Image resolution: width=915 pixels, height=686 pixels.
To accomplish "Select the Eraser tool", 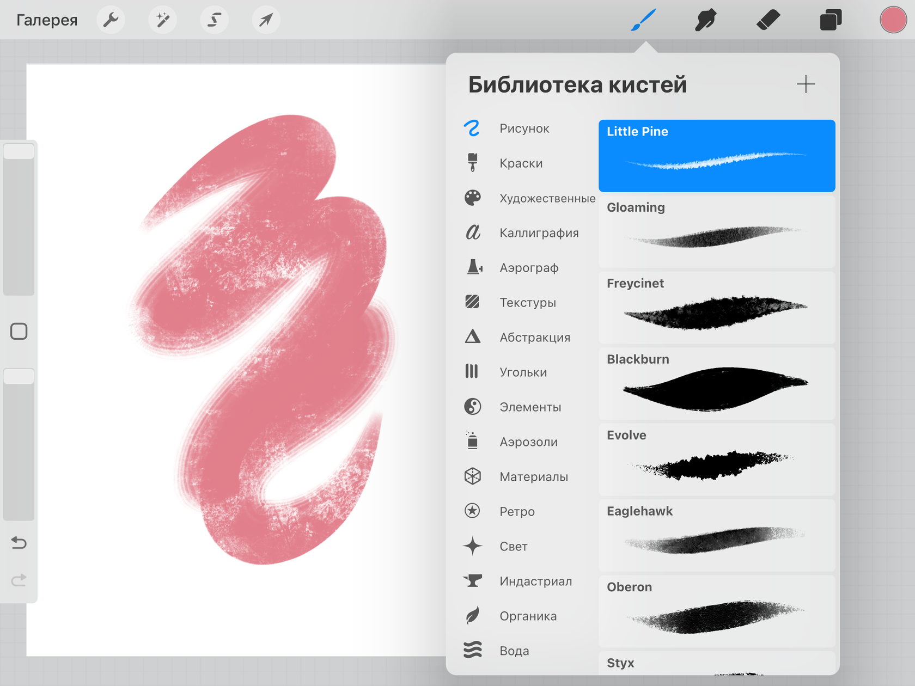I will click(768, 20).
